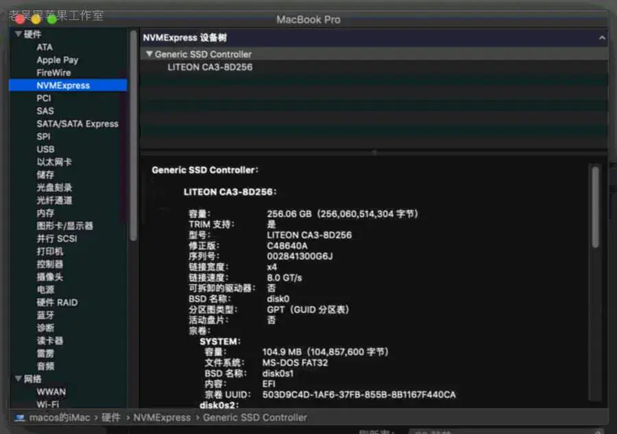This screenshot has width=617, height=434.
Task: Open 雷雳 Thunderbolt in the sidebar
Action: pos(45,353)
